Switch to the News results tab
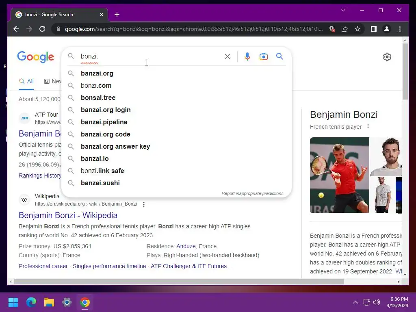This screenshot has width=416, height=312. pos(52,81)
